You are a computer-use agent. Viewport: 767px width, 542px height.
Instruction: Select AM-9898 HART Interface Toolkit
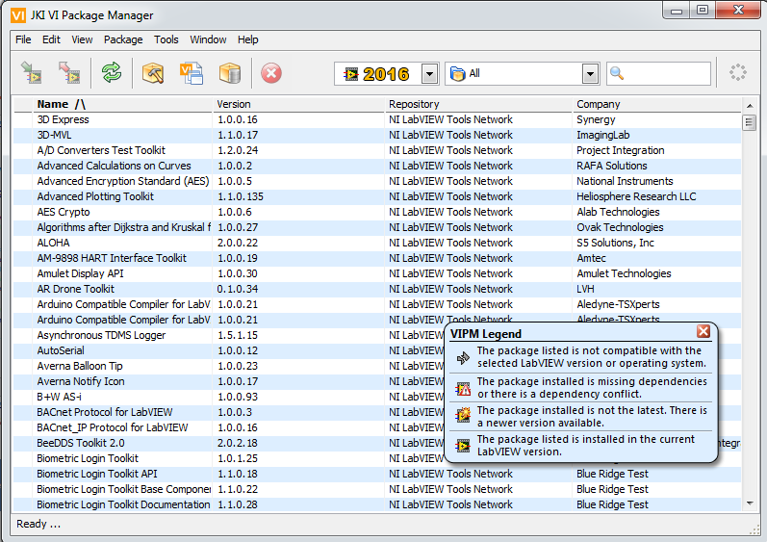376,258
